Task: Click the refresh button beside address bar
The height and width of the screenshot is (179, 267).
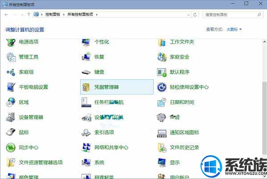Action: pyautogui.click(x=195, y=15)
